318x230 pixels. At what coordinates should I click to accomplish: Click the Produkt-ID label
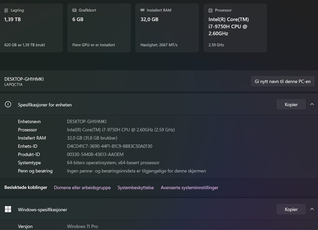coord(29,154)
